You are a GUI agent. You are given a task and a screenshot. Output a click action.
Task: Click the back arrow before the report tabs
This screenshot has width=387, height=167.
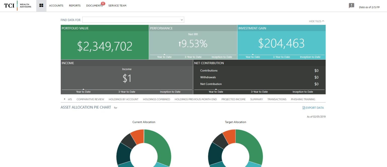click(x=64, y=99)
